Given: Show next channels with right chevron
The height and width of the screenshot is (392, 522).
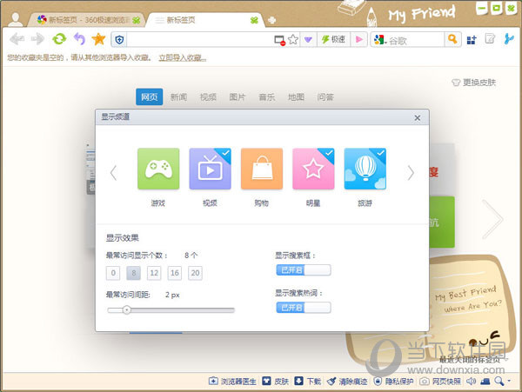Looking at the screenshot, I should pyautogui.click(x=411, y=173).
